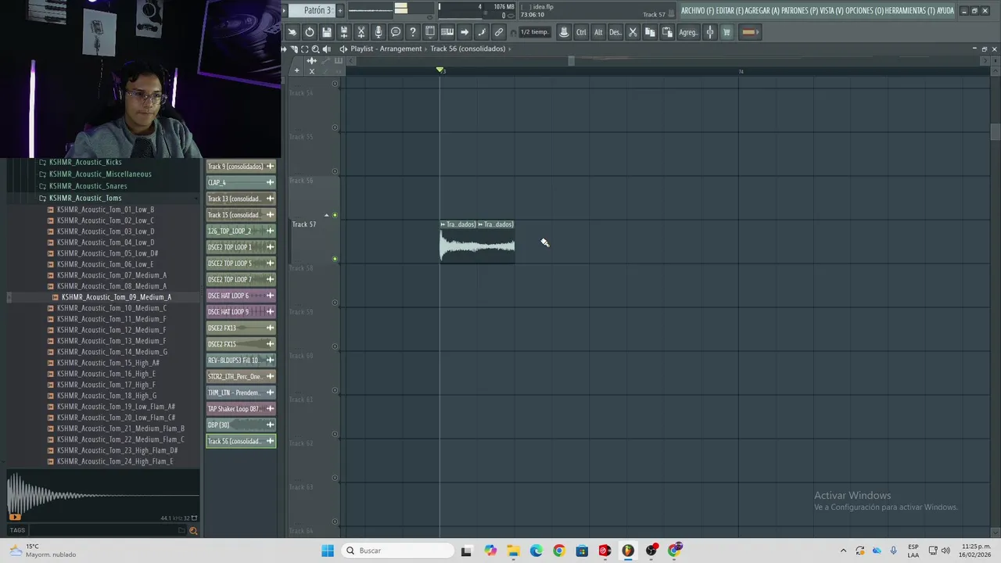Click the plus icon on CLAP_4 clip entry
Screen dimensions: 1001x563
coord(270,182)
